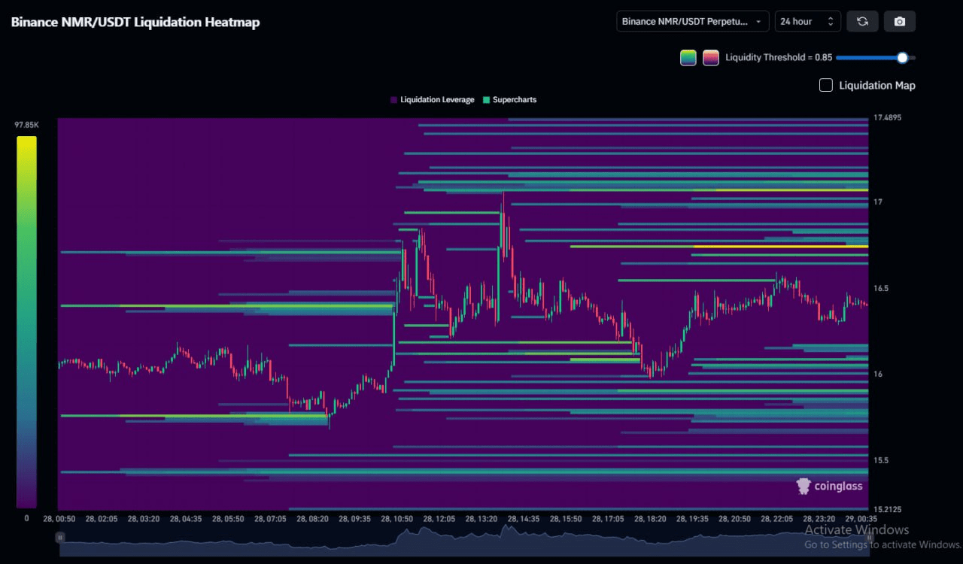
Task: Click the left handle of the time range navigator
Action: [60, 538]
